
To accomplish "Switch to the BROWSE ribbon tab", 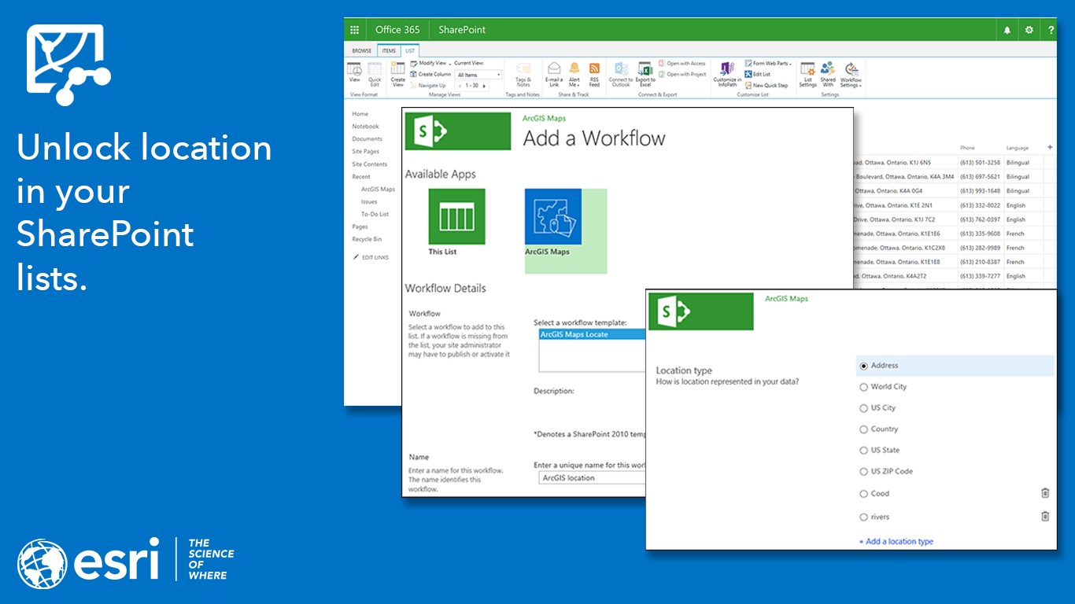I will [x=362, y=50].
